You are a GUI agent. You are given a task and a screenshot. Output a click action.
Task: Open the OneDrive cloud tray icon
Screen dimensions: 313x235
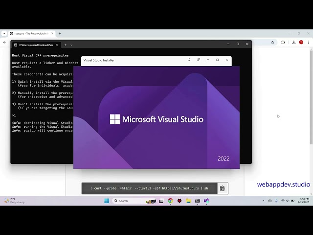tap(270, 201)
